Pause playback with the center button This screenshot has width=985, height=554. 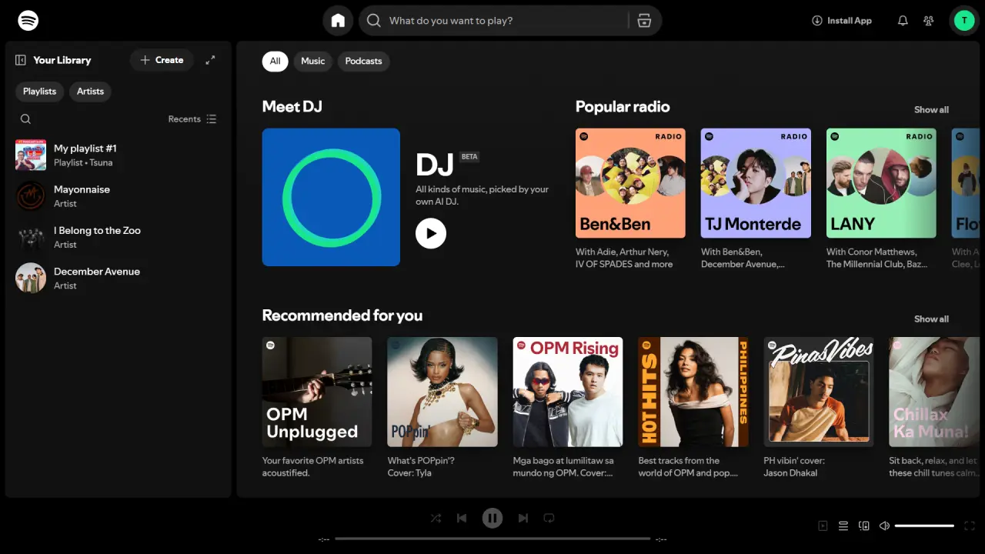click(x=492, y=518)
